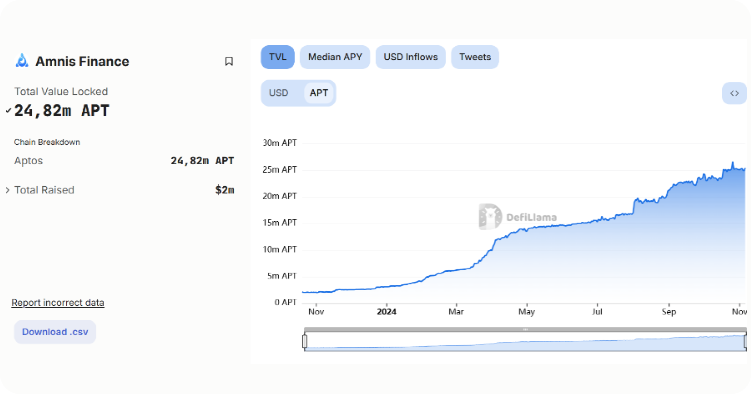Click the center grip of the range bar
The height and width of the screenshot is (394, 751).
[x=525, y=329]
